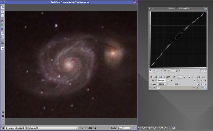
Task: Click checkmark icon in CurvesTransformation bottom bar
Action: click(x=201, y=88)
